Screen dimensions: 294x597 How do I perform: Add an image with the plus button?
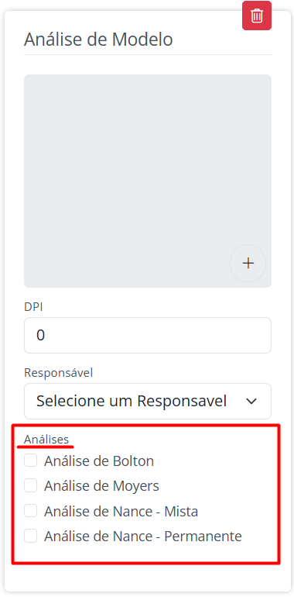point(248,263)
